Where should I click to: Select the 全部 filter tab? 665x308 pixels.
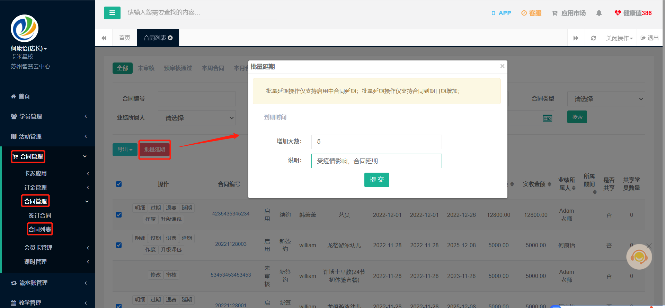pos(122,68)
